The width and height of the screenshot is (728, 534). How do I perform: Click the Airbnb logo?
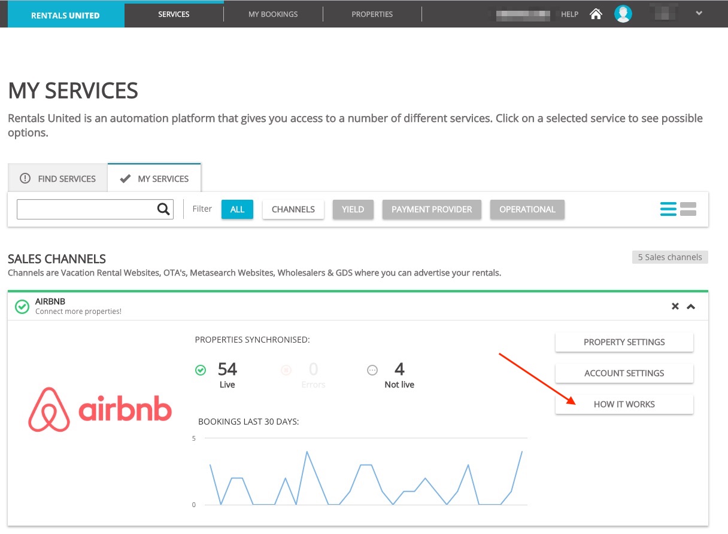tap(100, 410)
